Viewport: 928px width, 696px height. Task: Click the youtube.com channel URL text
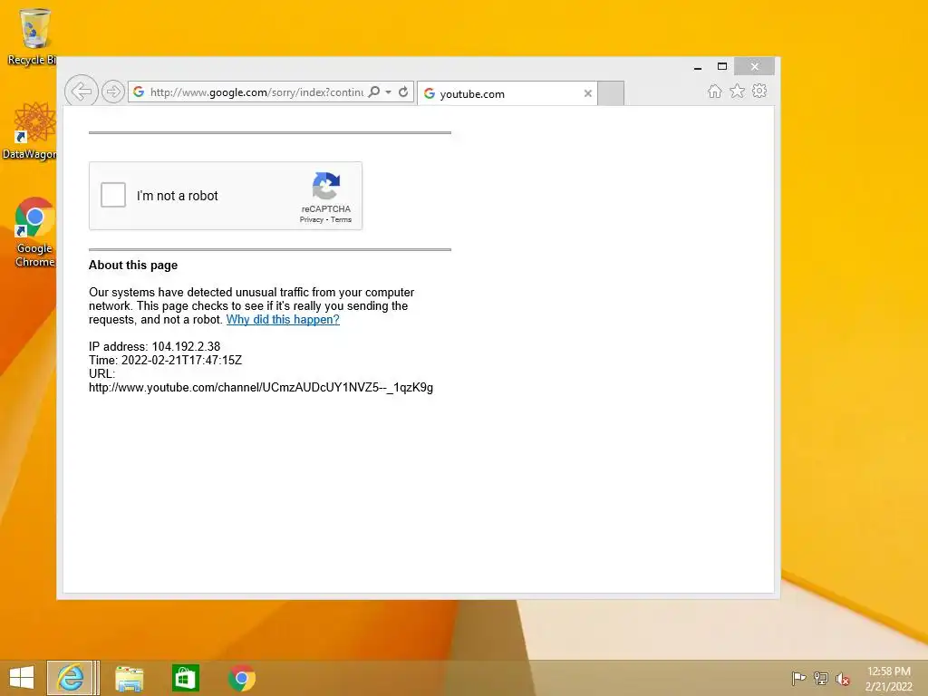pyautogui.click(x=261, y=388)
